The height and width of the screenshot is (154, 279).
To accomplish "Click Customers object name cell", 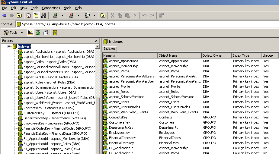I will pos(167,123).
